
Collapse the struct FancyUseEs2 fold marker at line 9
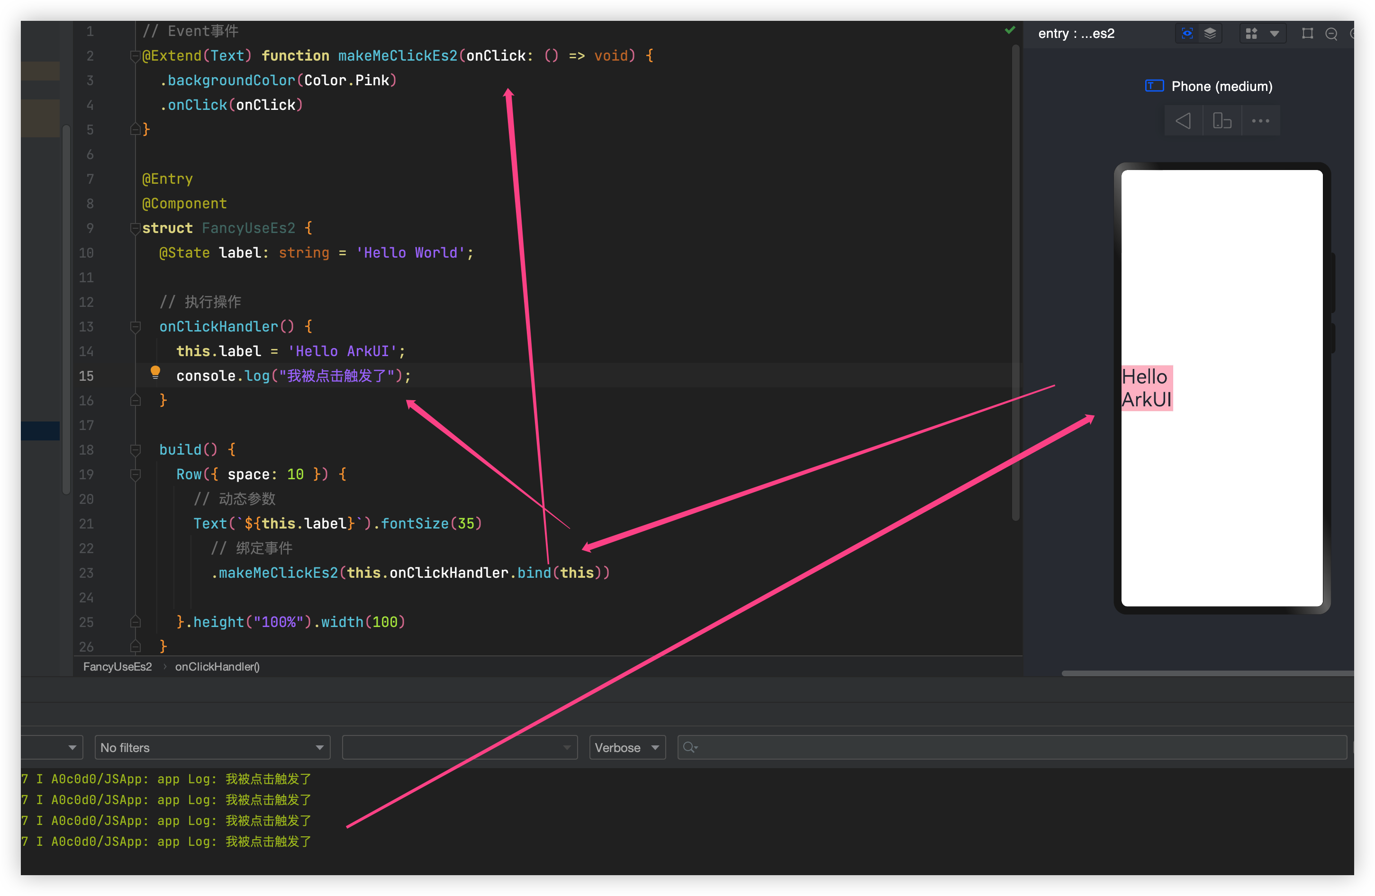(135, 228)
